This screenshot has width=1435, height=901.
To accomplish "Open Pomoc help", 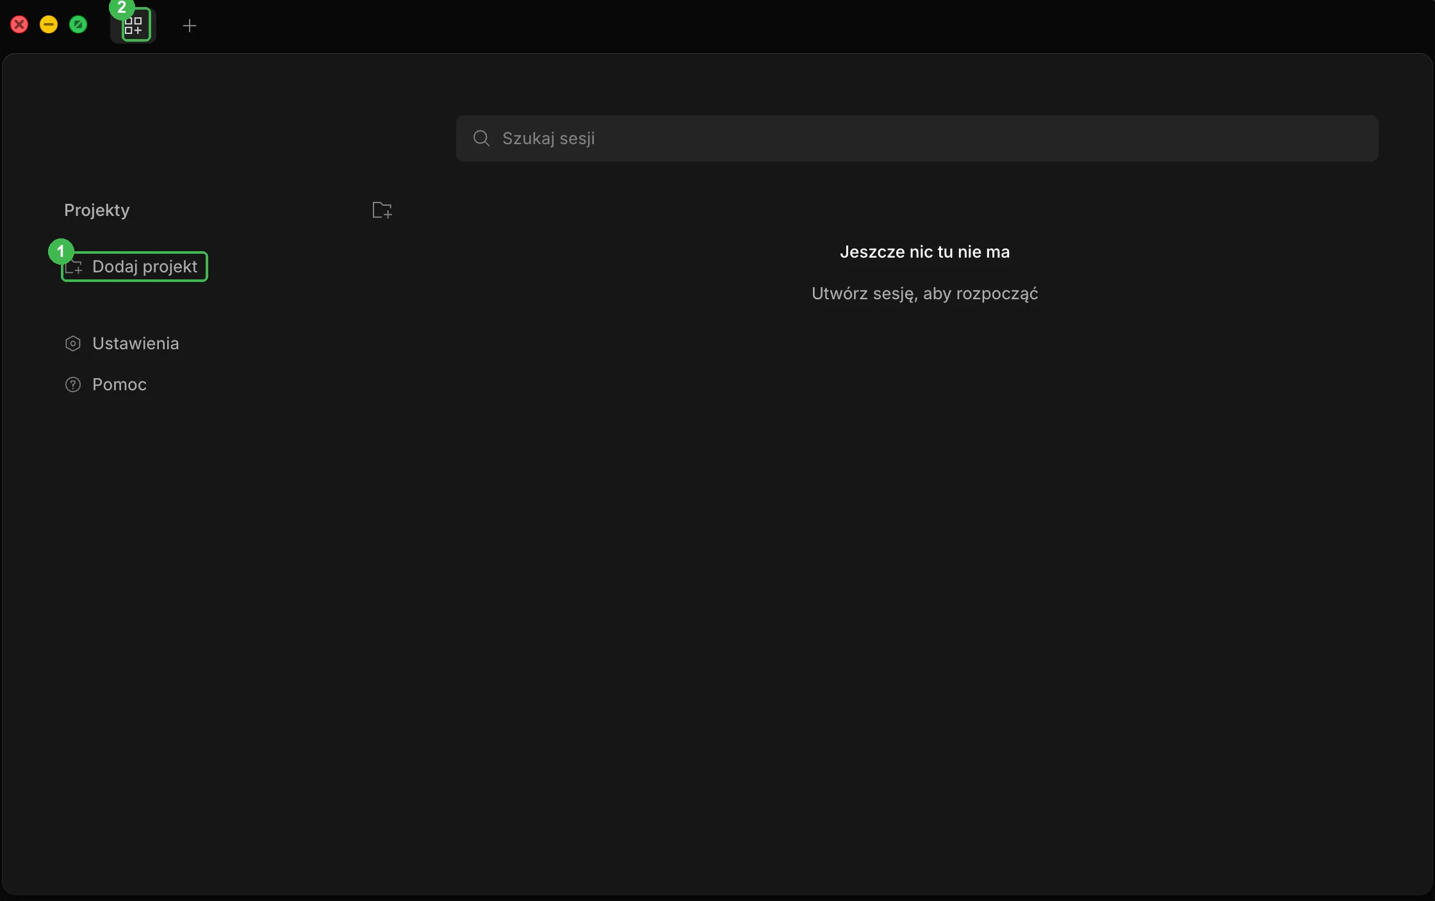I will coord(106,384).
